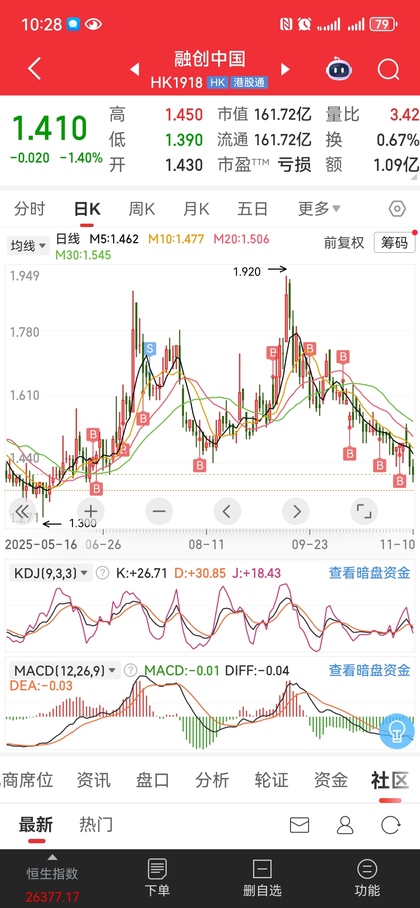This screenshot has width=420, height=908.
Task: Move chart left with left chevron button
Action: tap(227, 511)
